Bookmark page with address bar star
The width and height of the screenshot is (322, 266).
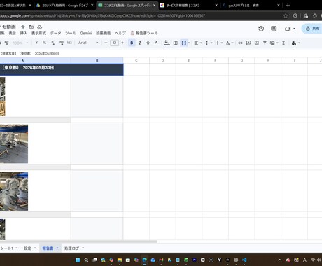pos(286,15)
